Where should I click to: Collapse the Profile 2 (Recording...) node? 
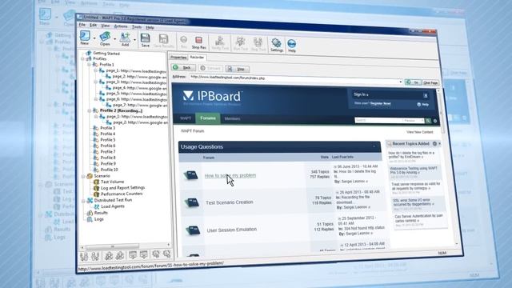click(x=90, y=110)
